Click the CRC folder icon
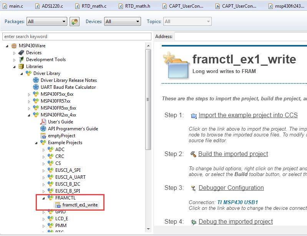 (x=50, y=156)
